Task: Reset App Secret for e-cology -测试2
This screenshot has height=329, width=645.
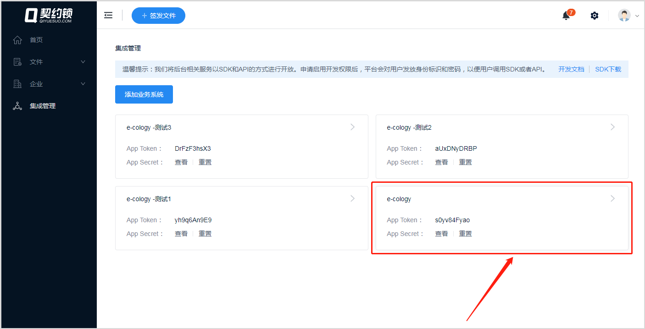Action: [x=465, y=162]
